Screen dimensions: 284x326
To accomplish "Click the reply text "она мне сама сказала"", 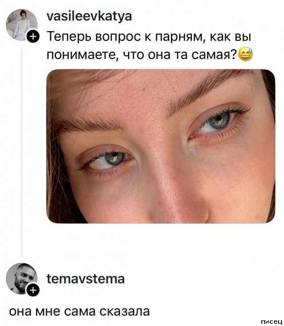I will [79, 311].
